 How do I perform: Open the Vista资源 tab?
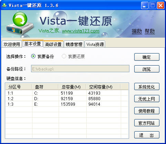(x=95, y=44)
